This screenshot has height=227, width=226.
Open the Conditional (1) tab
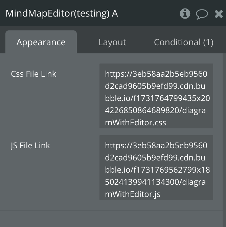(x=183, y=42)
